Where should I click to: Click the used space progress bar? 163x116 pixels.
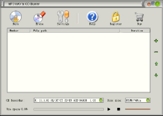tap(69, 109)
